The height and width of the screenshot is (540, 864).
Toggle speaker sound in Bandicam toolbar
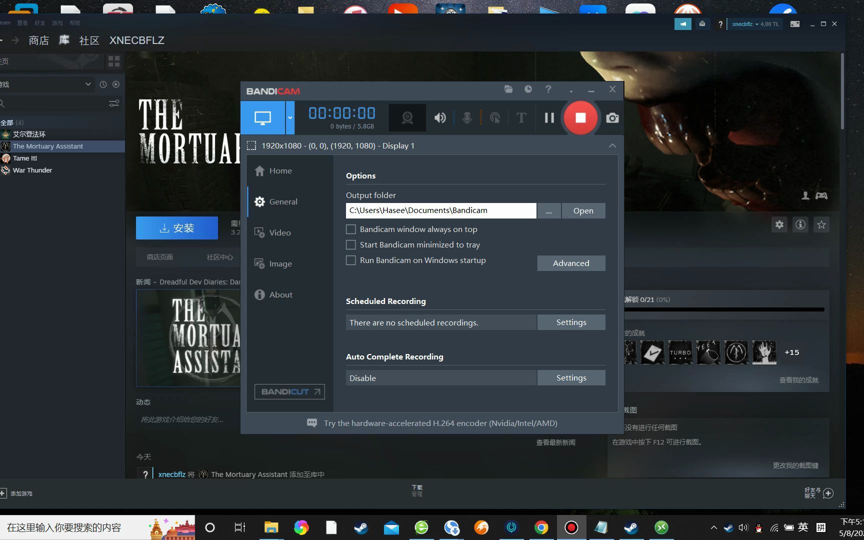tap(440, 118)
